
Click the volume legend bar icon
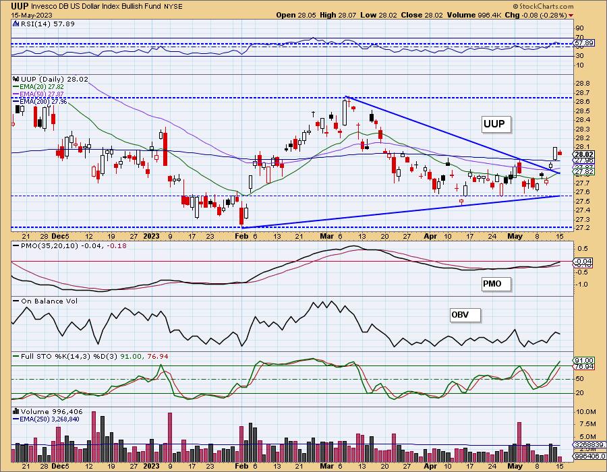point(16,411)
